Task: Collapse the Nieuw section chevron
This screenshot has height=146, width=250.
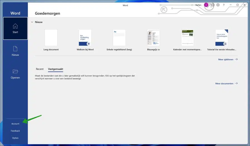Action: point(32,22)
